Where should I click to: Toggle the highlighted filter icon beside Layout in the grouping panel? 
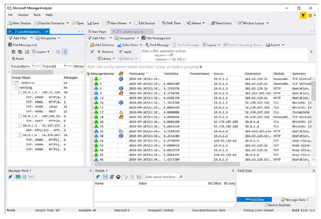[64, 52]
